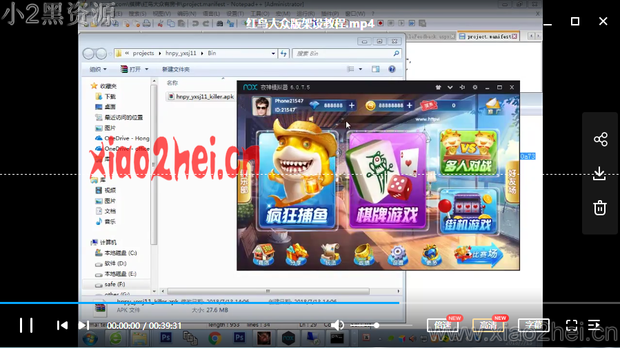The width and height of the screenshot is (620, 348).
Task: Click the Nox emulator skin shirt icon
Action: point(438,87)
